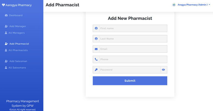The image size is (213, 111).
Task: Click the Add Salesman user-plus icon
Action: click(x=6, y=61)
